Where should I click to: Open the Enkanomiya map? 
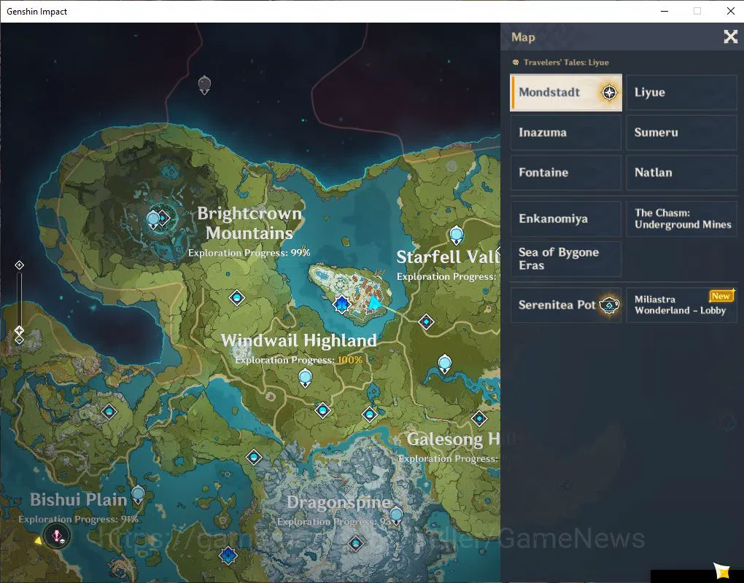(565, 219)
